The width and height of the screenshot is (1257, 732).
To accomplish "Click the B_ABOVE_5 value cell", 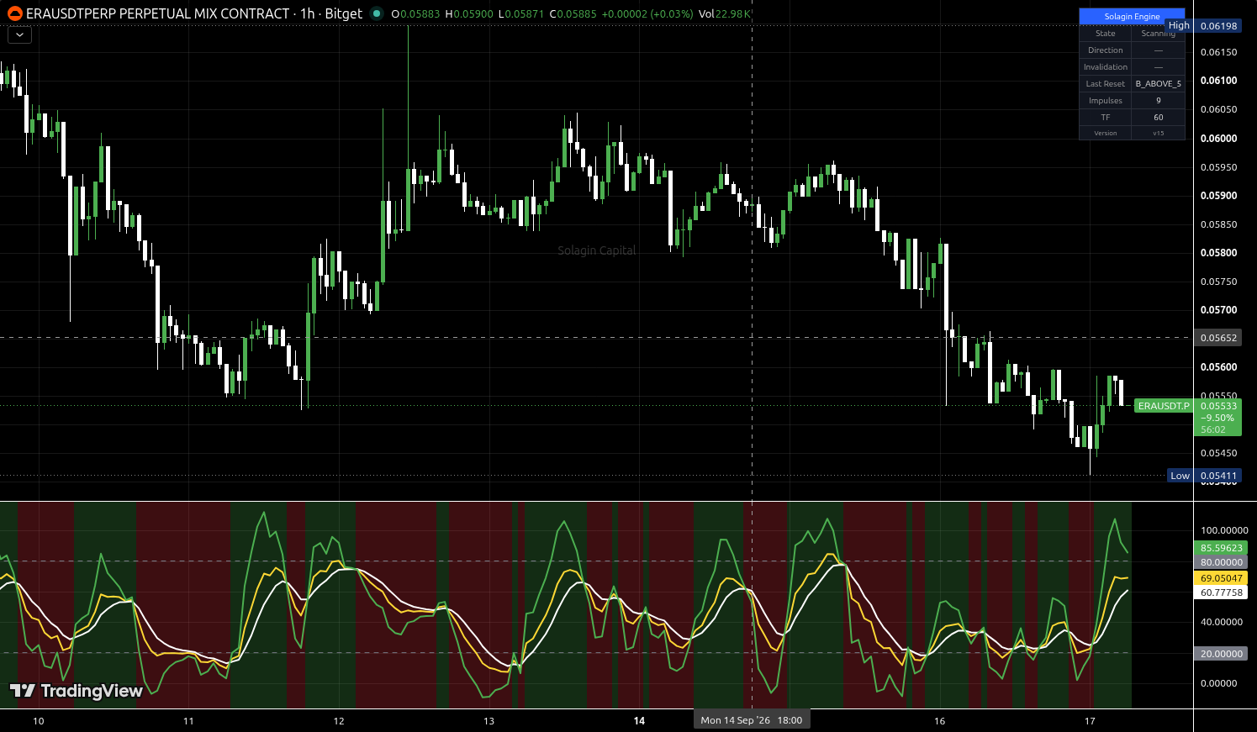I will click(x=1159, y=84).
